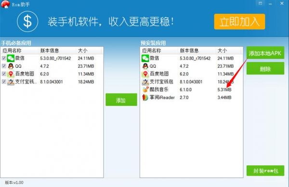Uncheck the QQ checkbox

(x=4, y=66)
